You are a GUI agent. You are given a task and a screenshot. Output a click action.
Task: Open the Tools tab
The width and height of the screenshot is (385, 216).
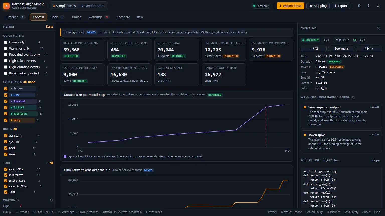pyautogui.click(x=57, y=17)
